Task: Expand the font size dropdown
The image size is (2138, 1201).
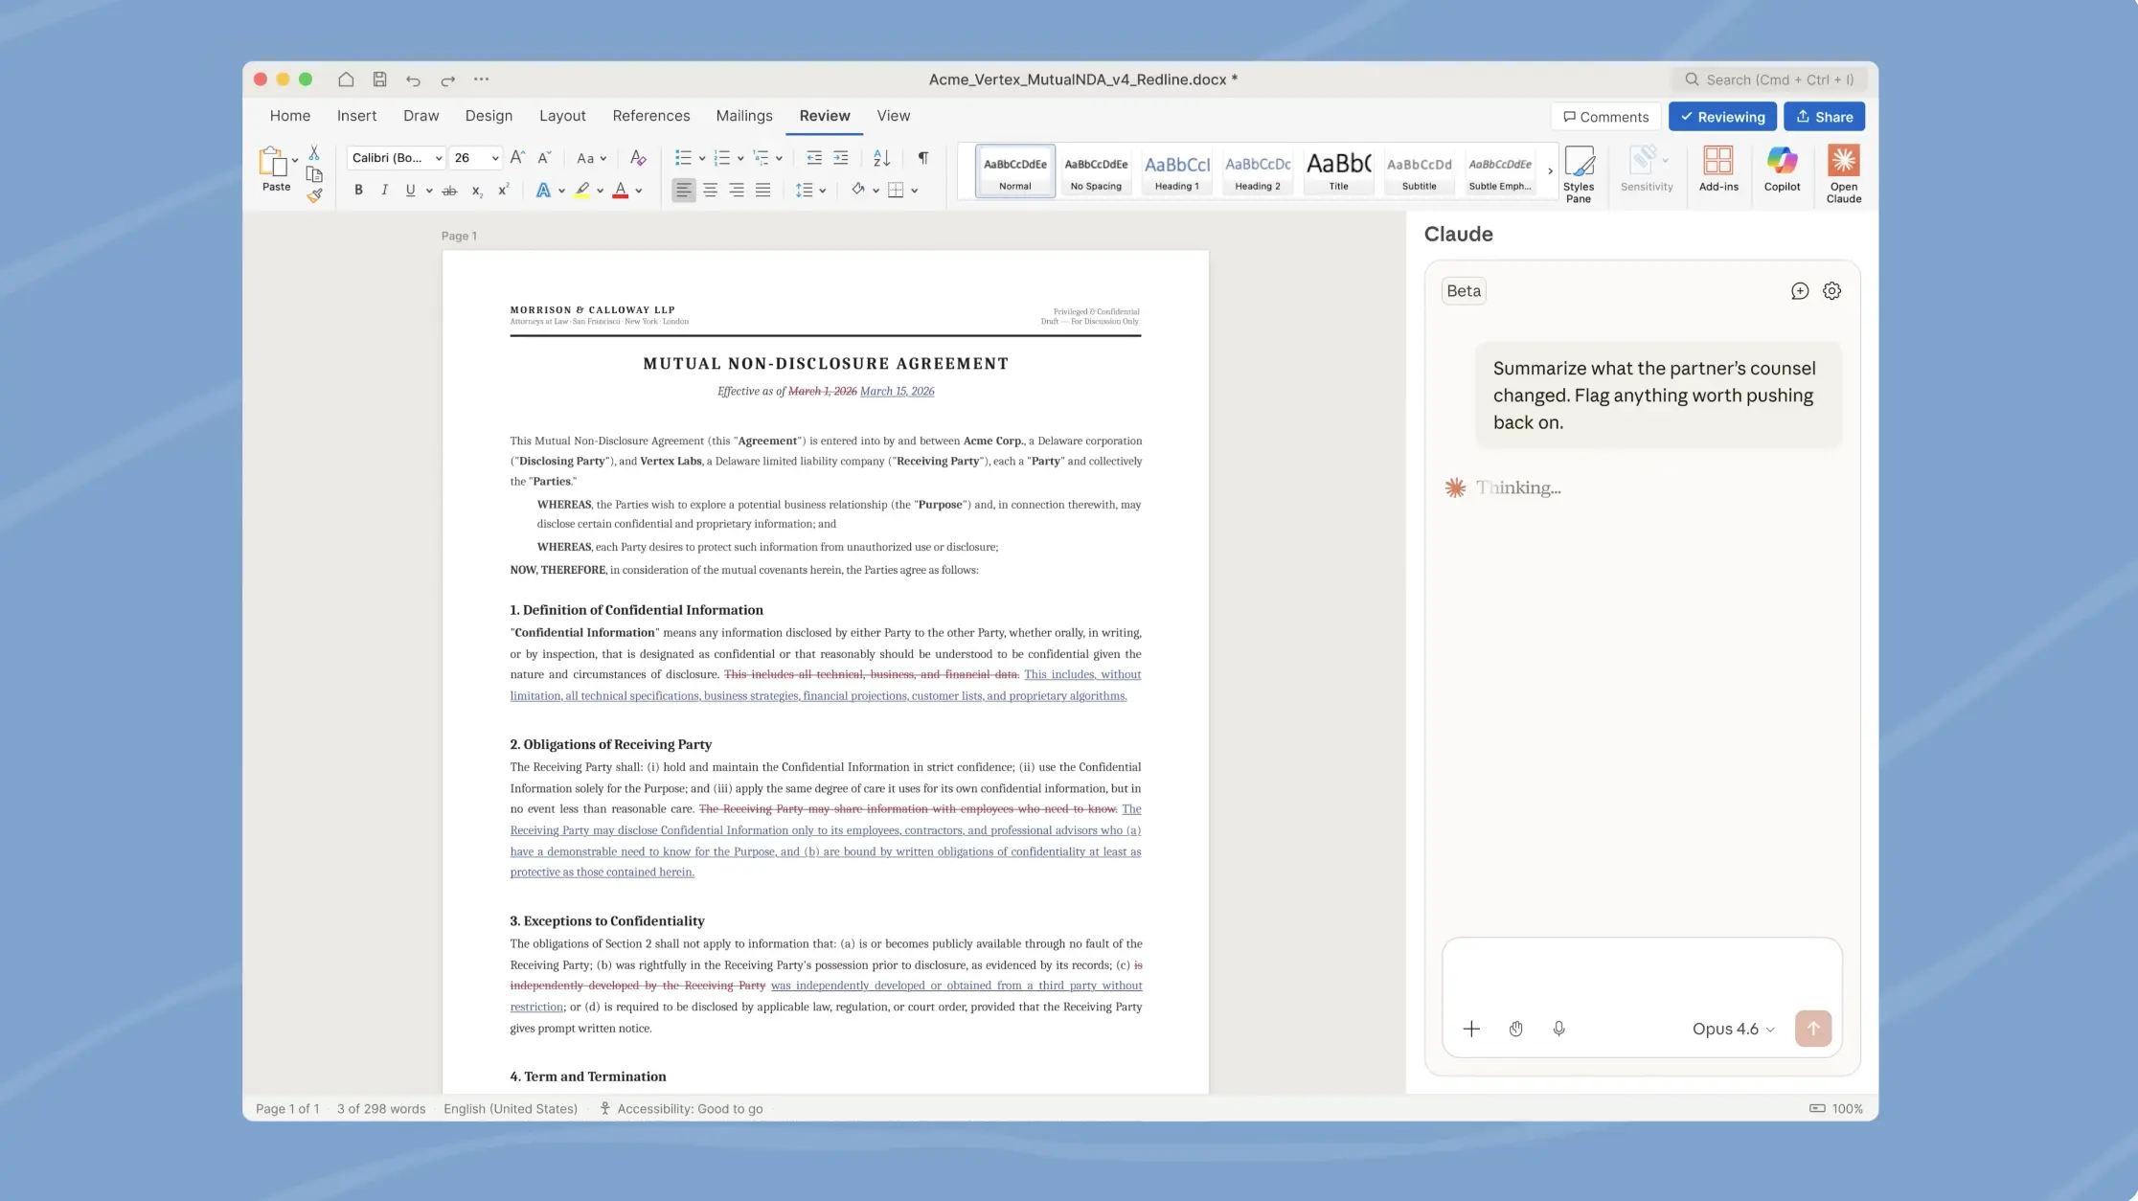Action: (x=494, y=157)
